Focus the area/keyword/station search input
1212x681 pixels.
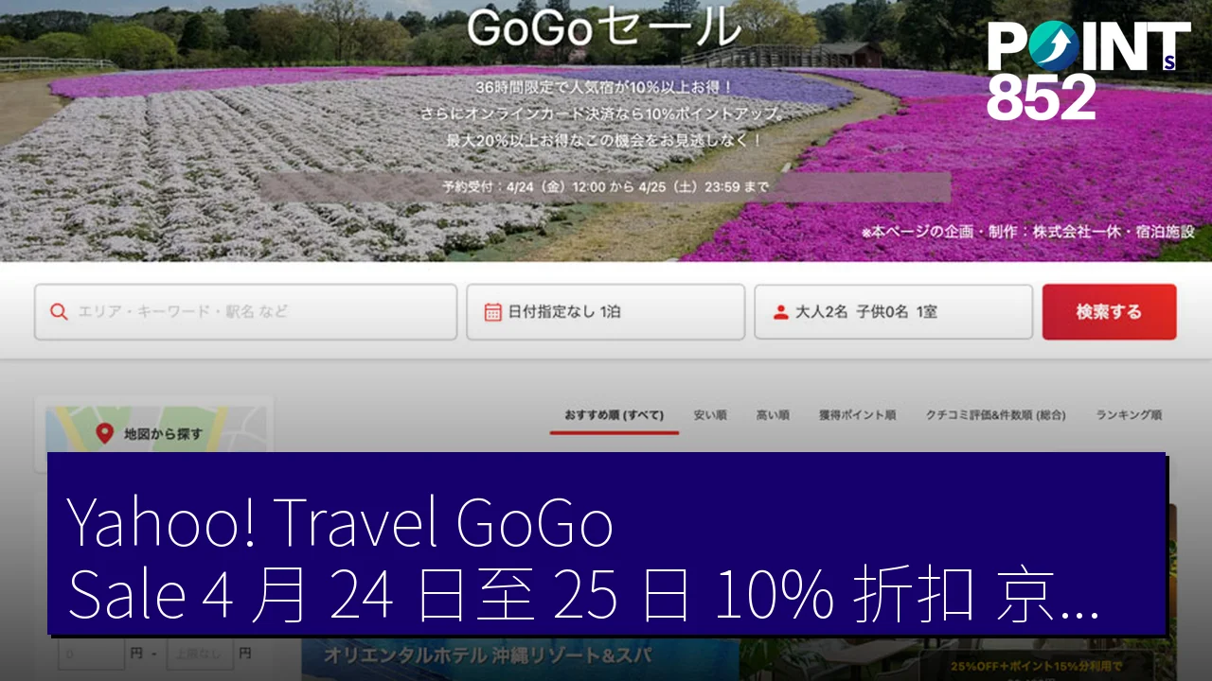click(256, 312)
